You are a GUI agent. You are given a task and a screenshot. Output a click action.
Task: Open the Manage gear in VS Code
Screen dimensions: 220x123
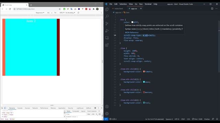107,113
